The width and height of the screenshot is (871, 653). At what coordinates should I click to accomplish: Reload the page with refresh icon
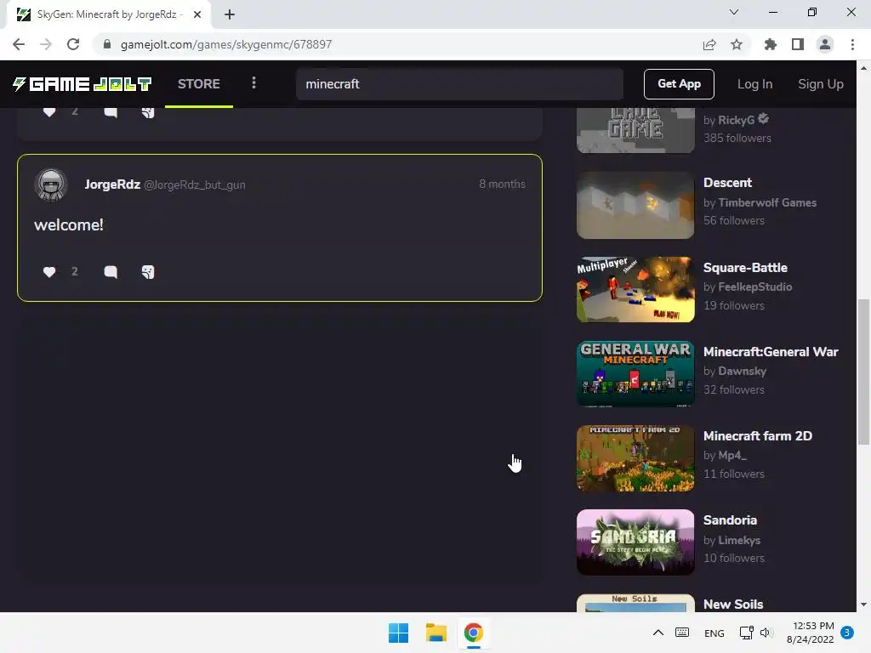[73, 44]
